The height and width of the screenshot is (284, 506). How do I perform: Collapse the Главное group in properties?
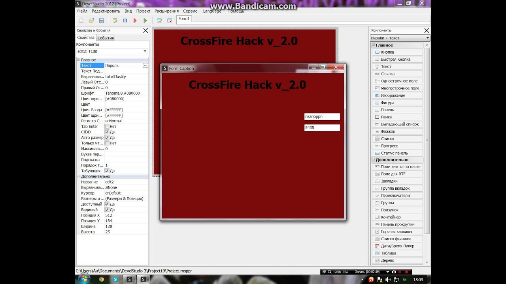coord(78,60)
